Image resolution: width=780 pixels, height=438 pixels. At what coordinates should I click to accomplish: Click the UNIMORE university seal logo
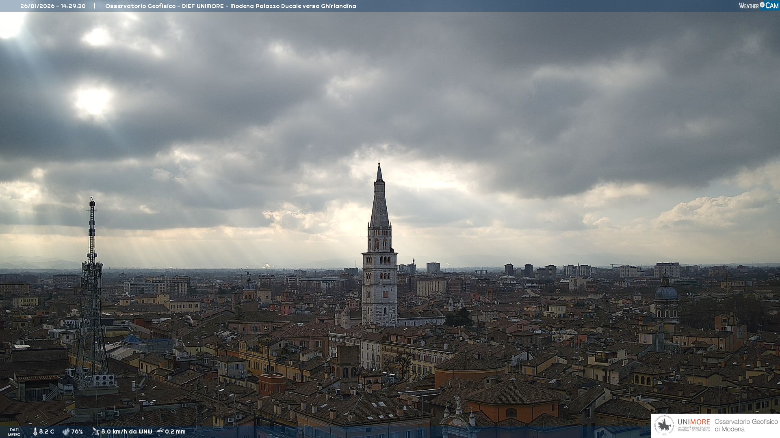click(x=664, y=425)
